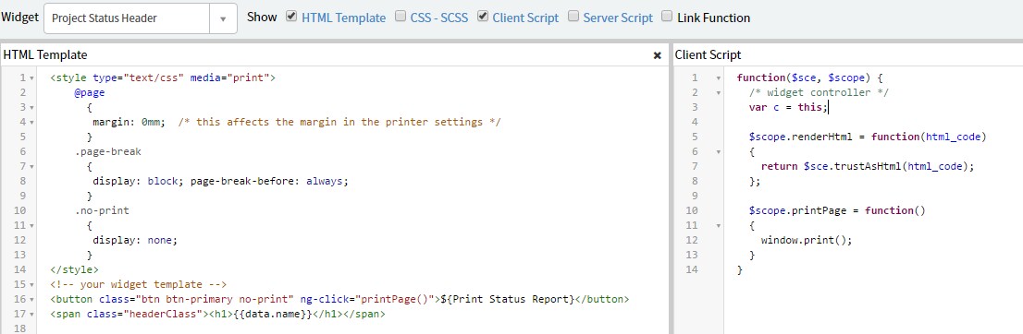Click the media="print" attribute
Viewport: 1023px width, 334px height.
[x=230, y=78]
